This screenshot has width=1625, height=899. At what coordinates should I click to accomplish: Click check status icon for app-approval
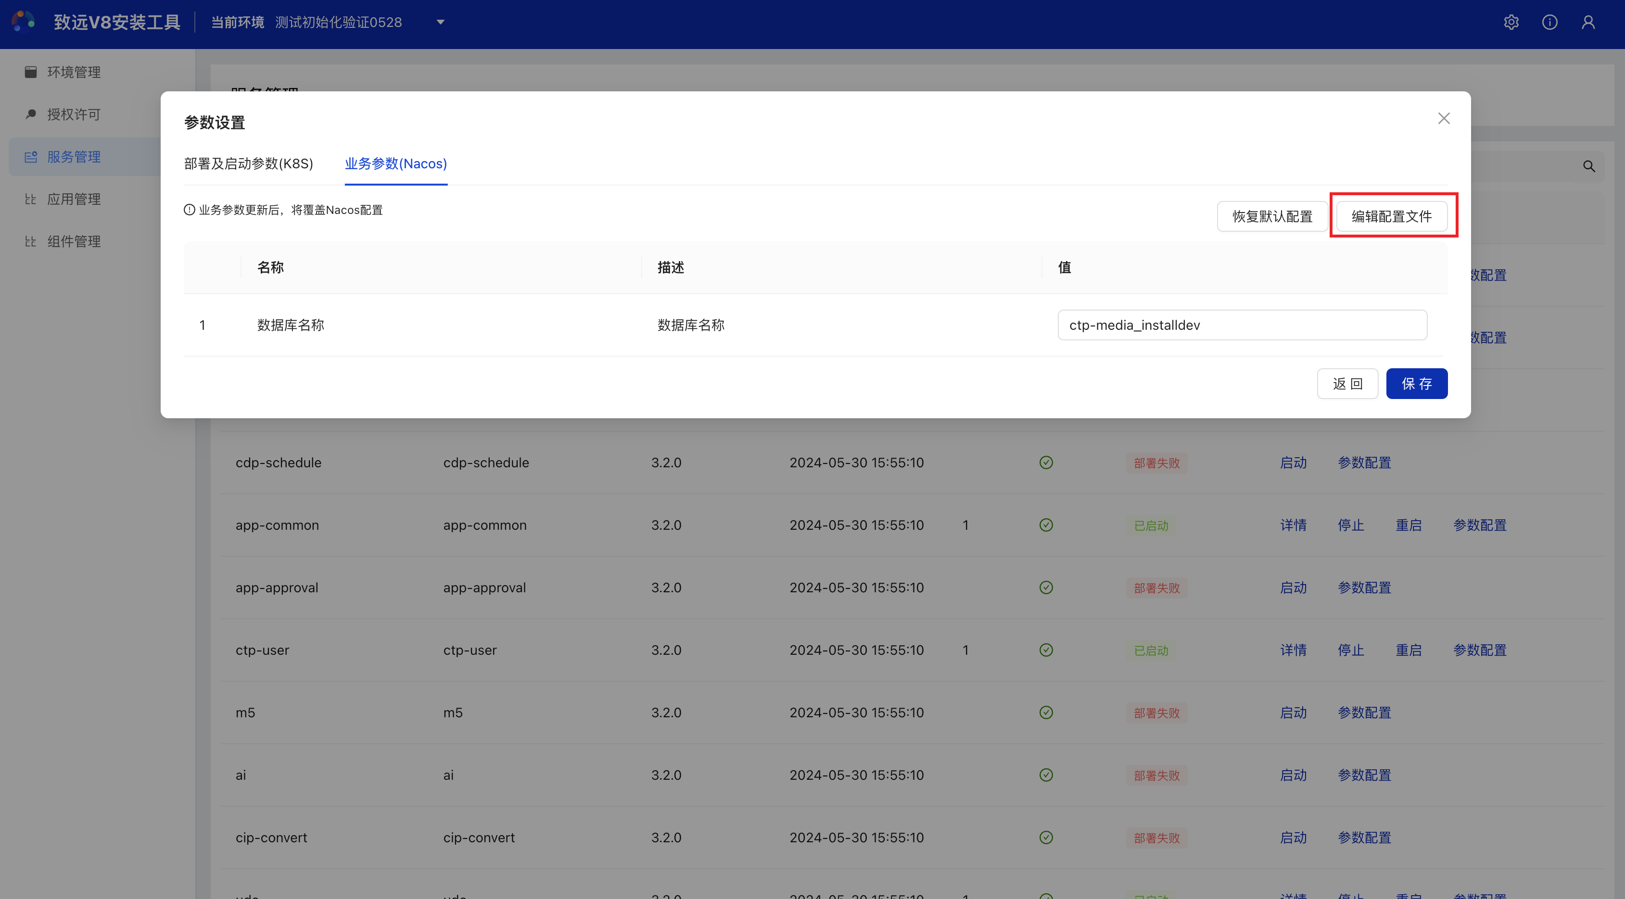pyautogui.click(x=1046, y=587)
